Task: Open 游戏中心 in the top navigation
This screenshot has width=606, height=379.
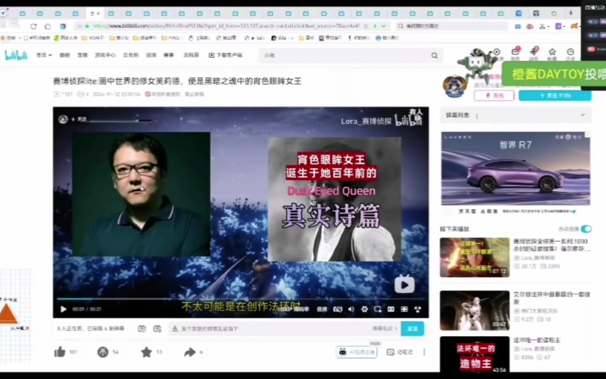Action: point(105,55)
